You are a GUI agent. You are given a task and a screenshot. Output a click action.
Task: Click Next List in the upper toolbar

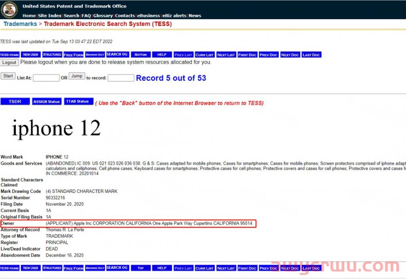tap(226, 55)
